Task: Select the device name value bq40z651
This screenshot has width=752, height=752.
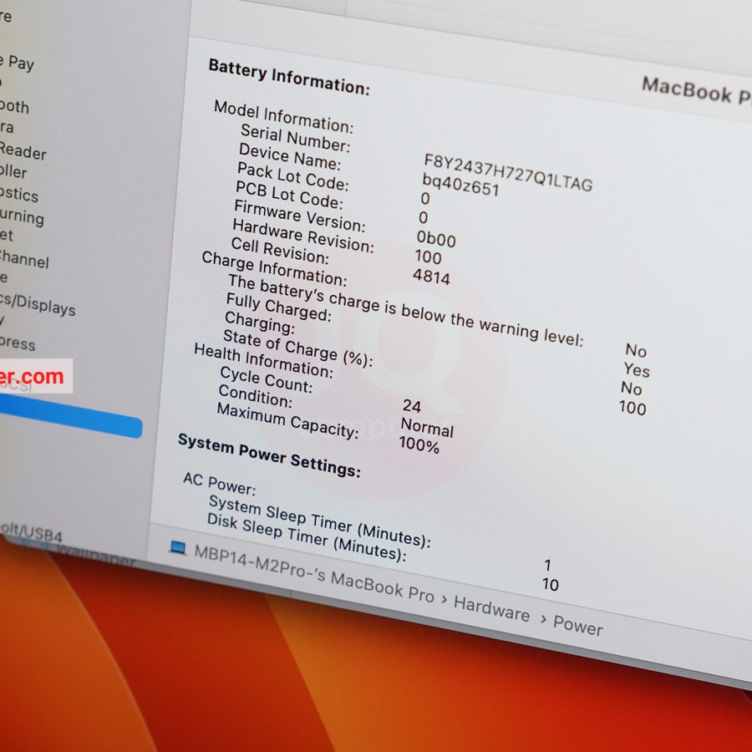Action: pyautogui.click(x=461, y=185)
